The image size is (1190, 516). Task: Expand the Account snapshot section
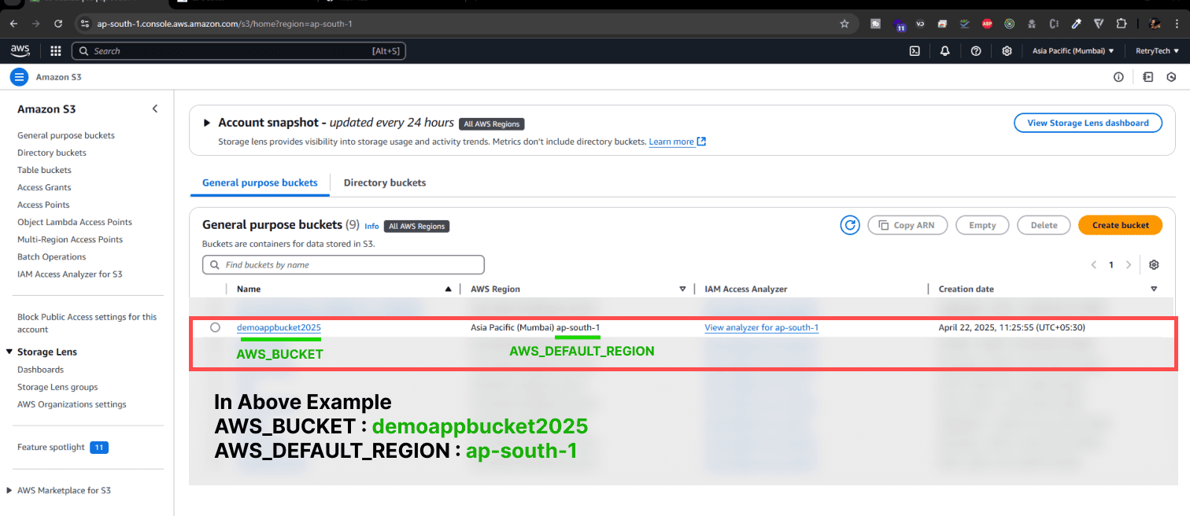tap(207, 123)
